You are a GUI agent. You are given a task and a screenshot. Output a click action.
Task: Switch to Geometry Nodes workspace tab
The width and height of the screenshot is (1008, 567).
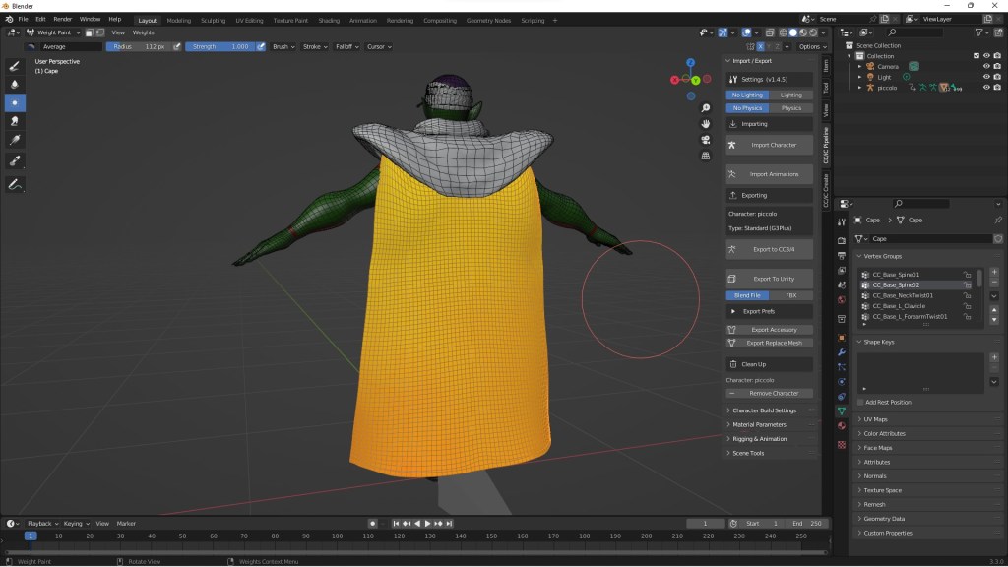pyautogui.click(x=488, y=20)
